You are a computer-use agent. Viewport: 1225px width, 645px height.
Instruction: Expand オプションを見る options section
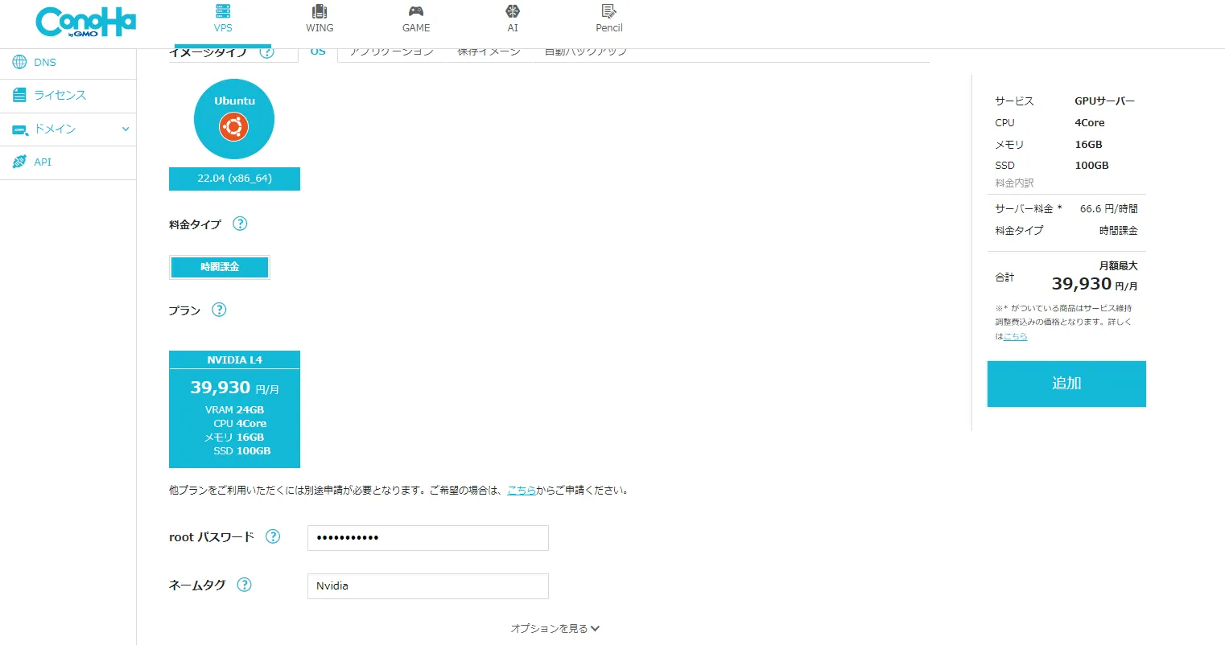pos(555,629)
